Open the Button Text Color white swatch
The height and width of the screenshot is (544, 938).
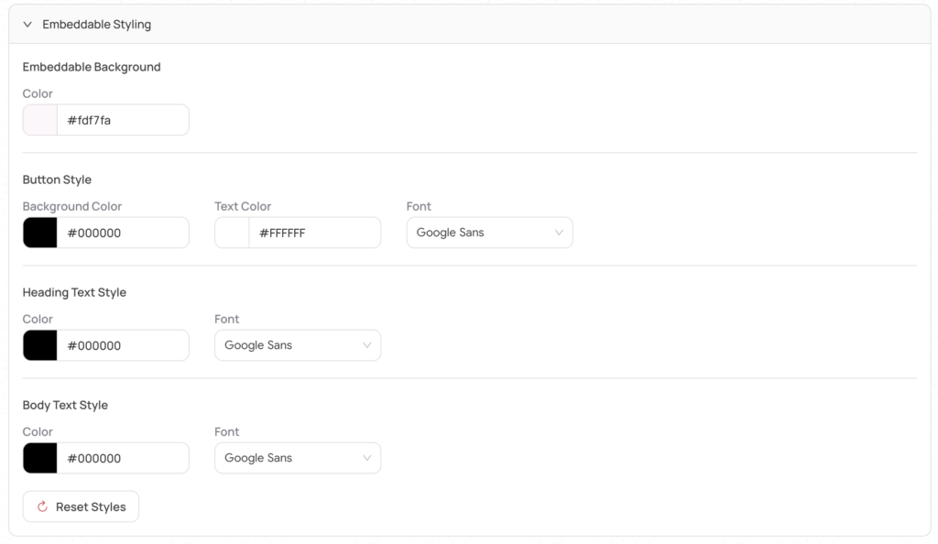coord(232,233)
